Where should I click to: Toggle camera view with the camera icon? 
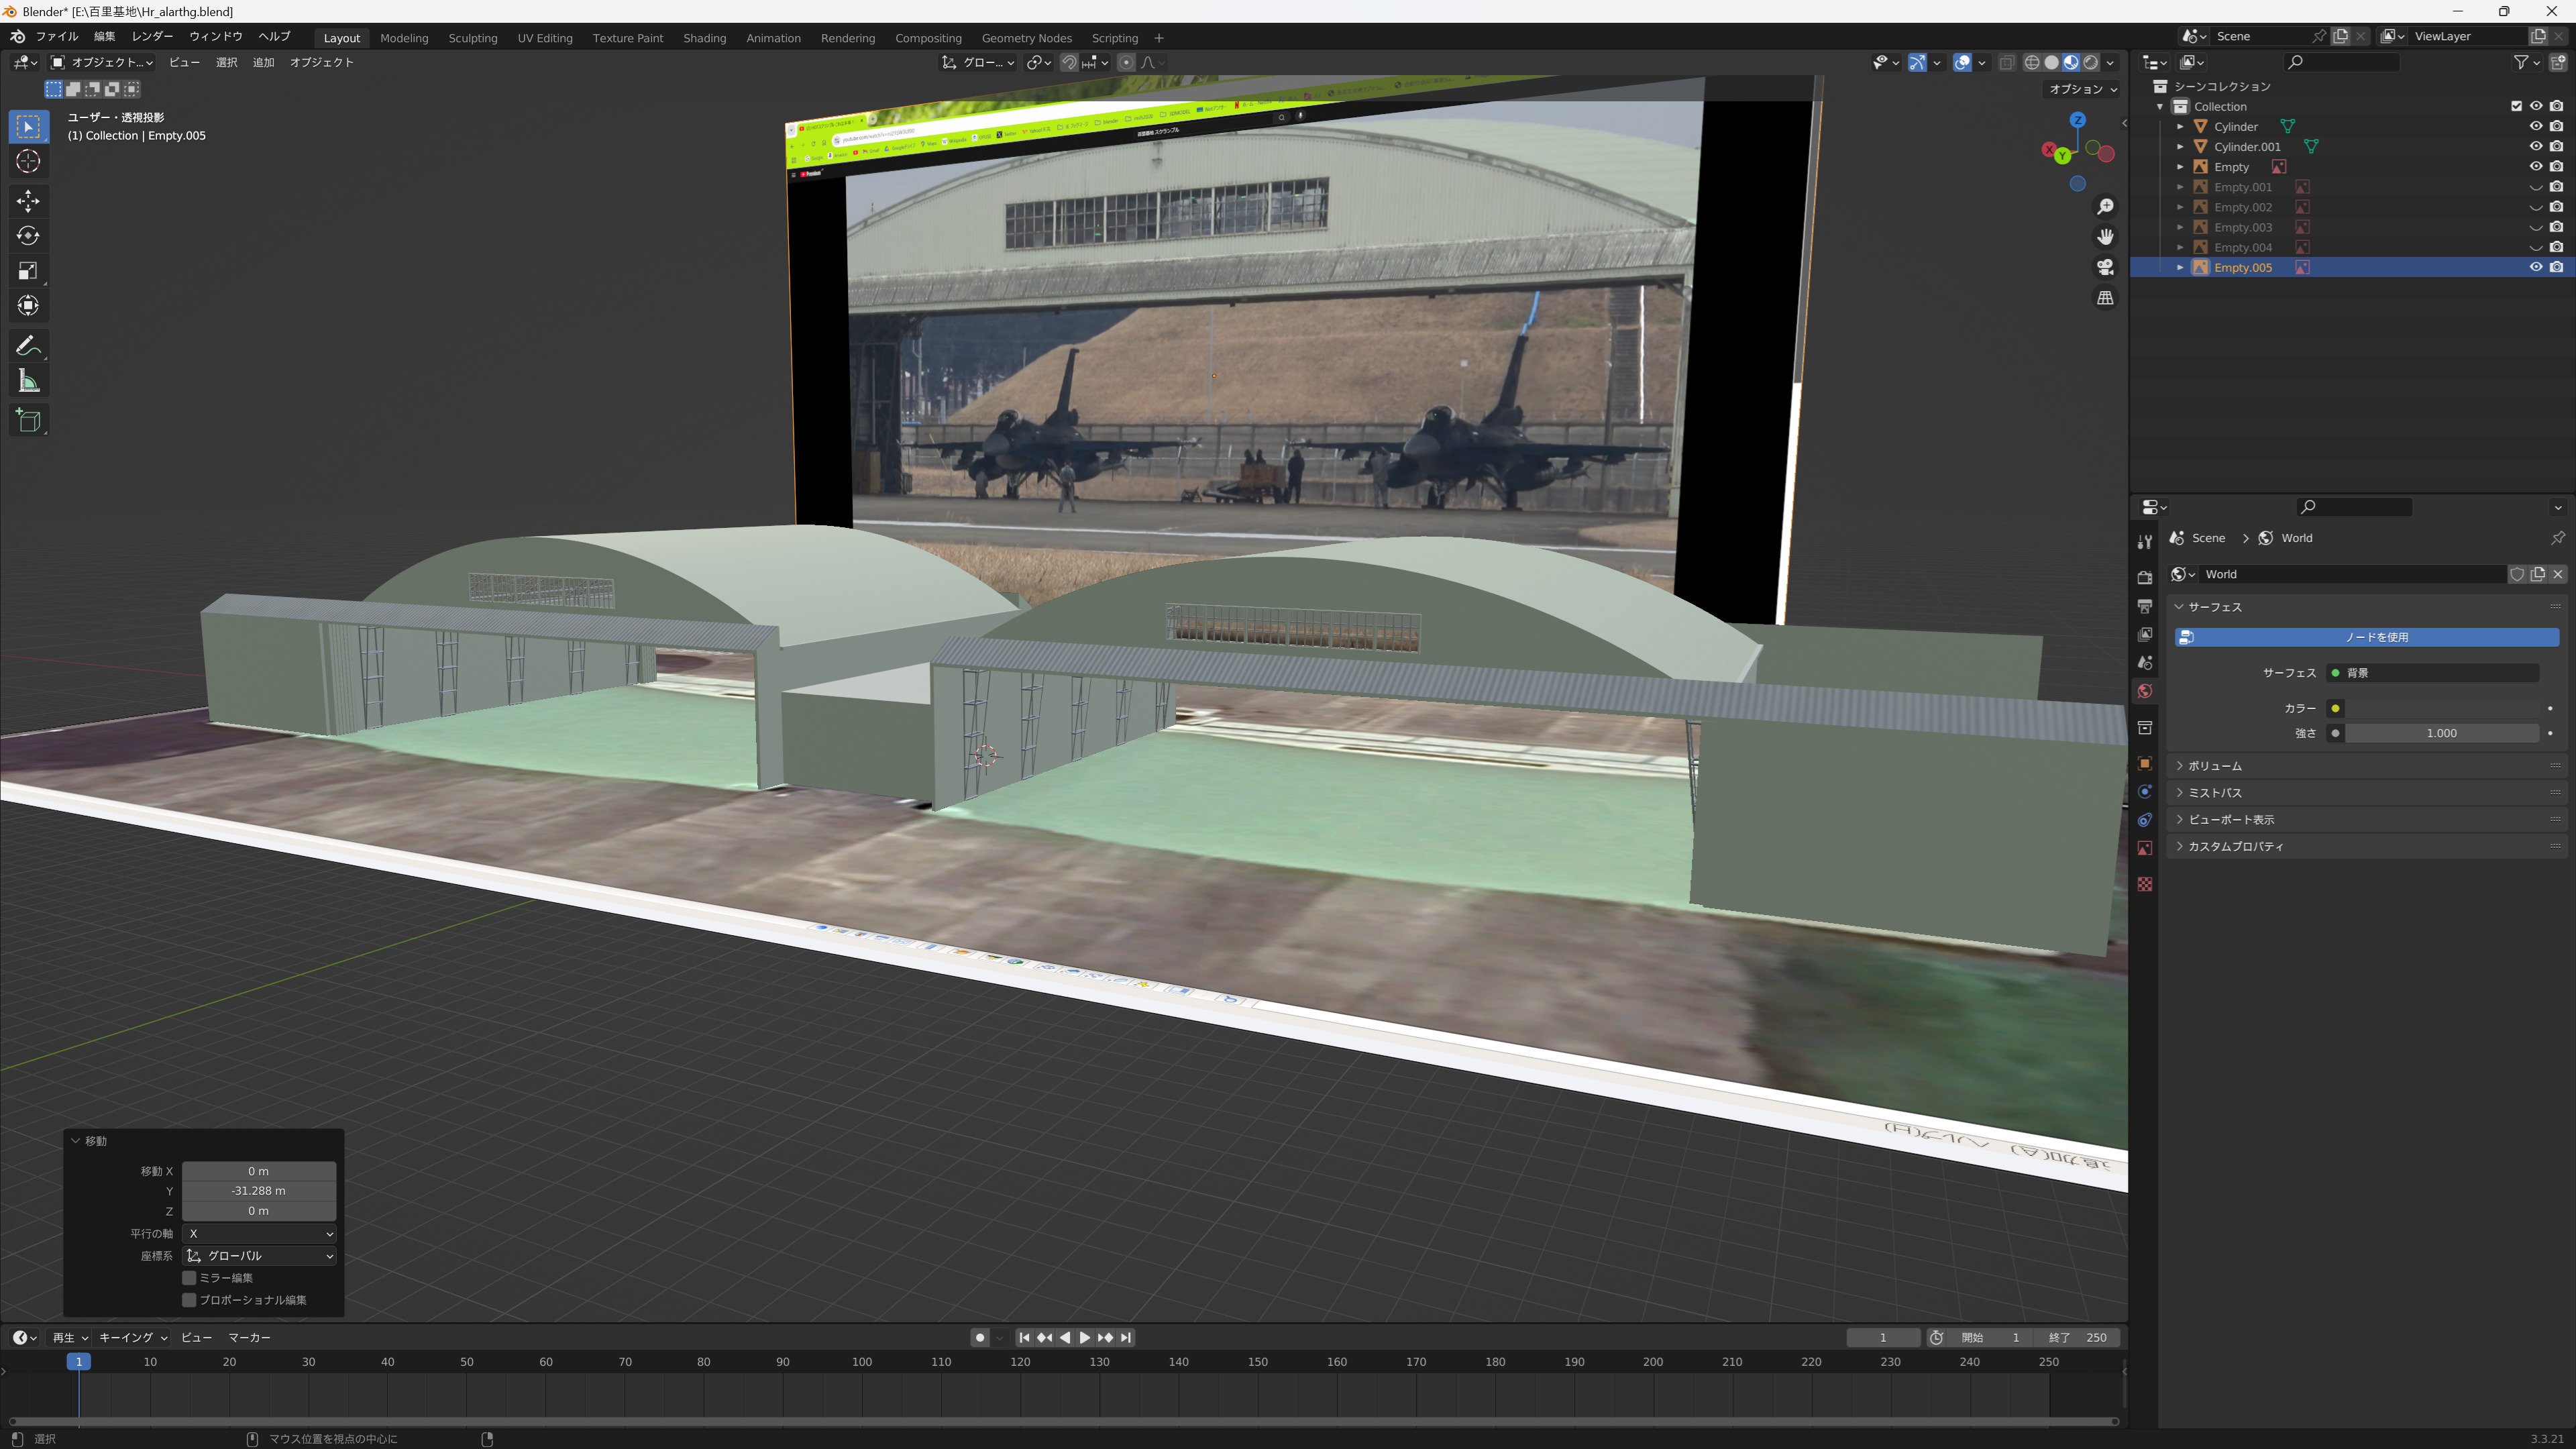[2105, 267]
